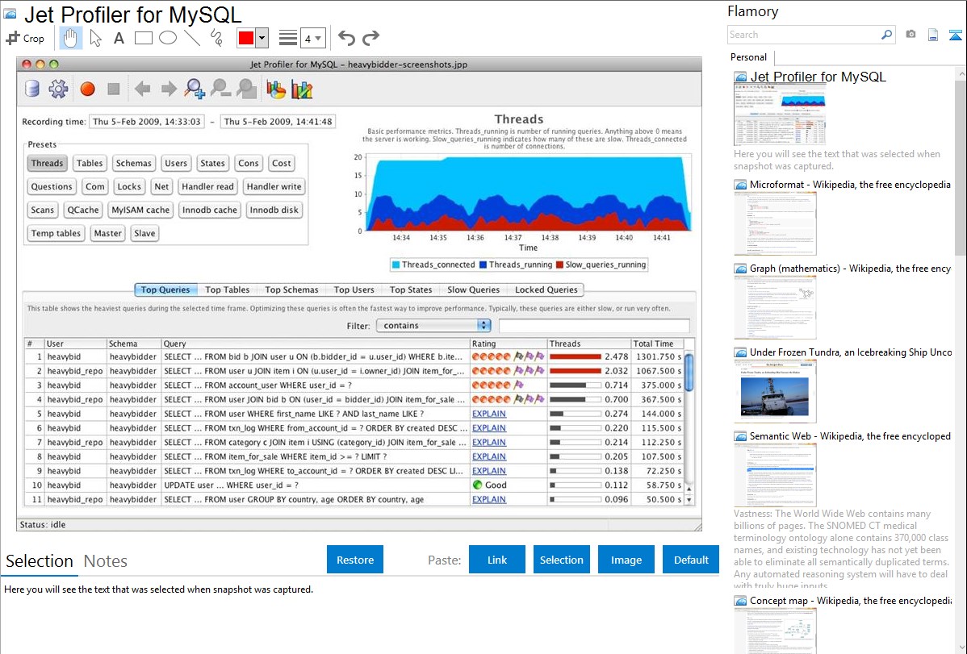This screenshot has height=654, width=967.
Task: Select the arrow pointer tool
Action: pyautogui.click(x=95, y=38)
